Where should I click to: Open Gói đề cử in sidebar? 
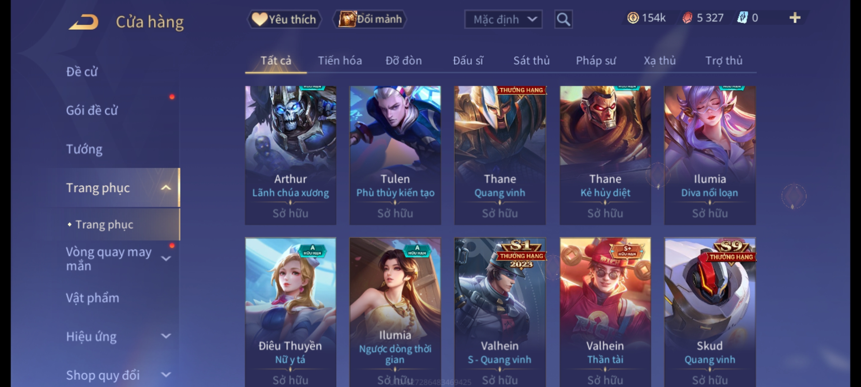(x=92, y=110)
